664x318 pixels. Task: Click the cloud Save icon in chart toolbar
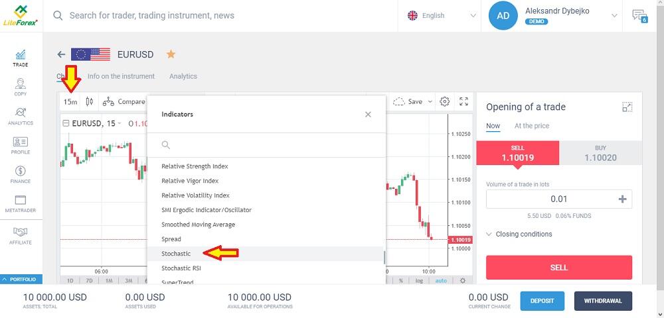coord(399,101)
